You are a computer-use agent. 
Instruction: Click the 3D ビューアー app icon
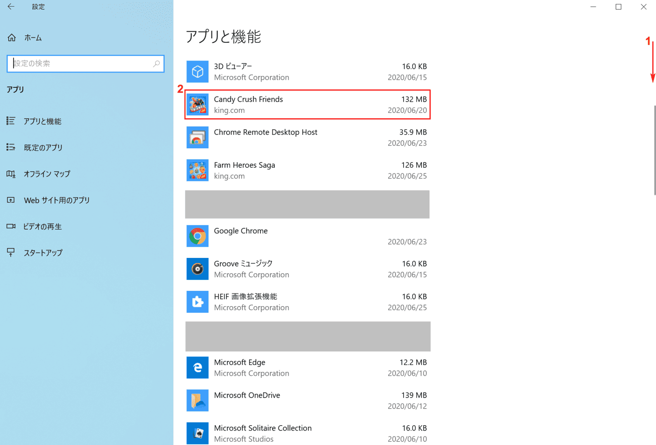point(197,72)
